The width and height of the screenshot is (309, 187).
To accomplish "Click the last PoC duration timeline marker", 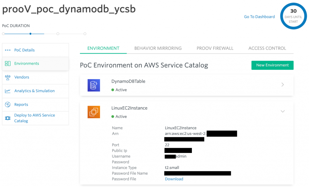I will point(85,34).
